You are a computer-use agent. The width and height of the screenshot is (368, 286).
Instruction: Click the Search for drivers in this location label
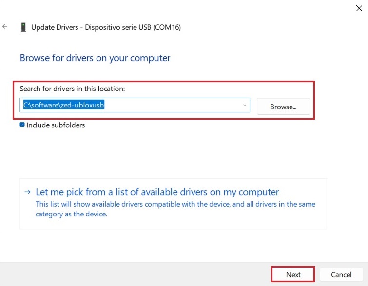coord(72,89)
